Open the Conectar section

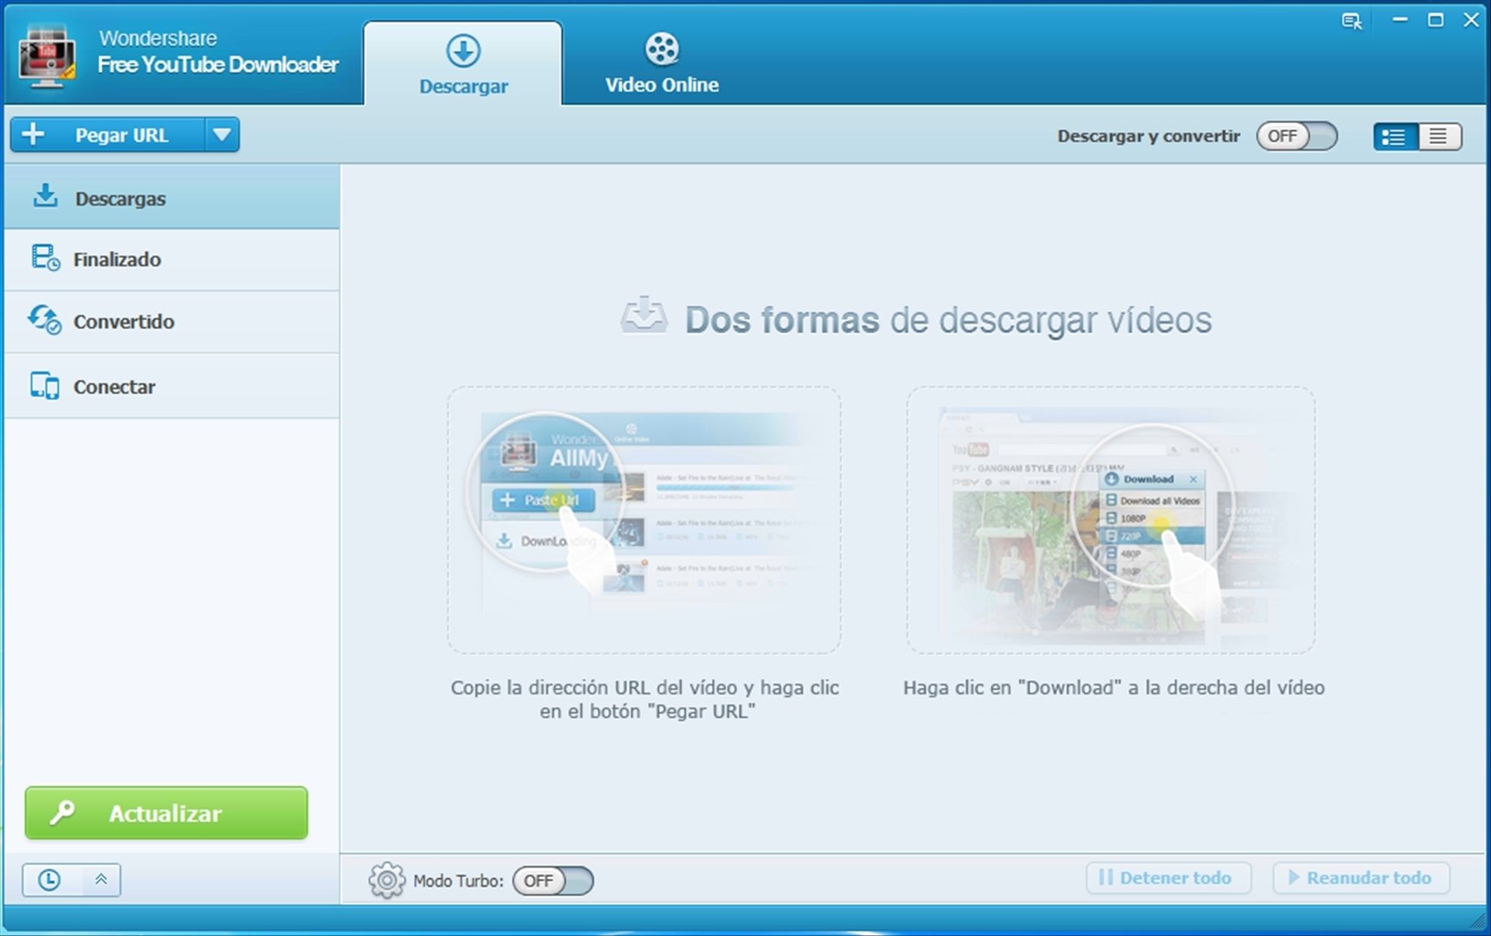click(x=172, y=386)
